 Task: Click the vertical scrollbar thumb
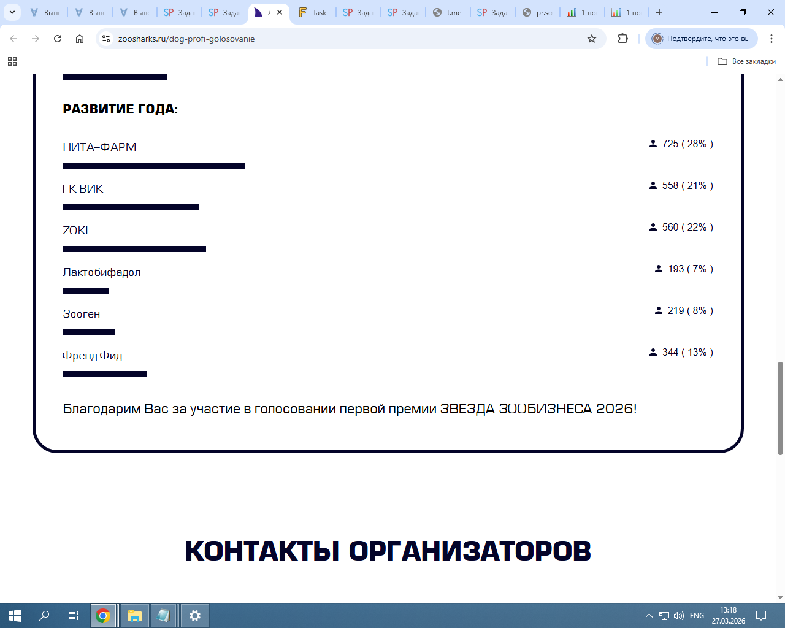[x=780, y=408]
